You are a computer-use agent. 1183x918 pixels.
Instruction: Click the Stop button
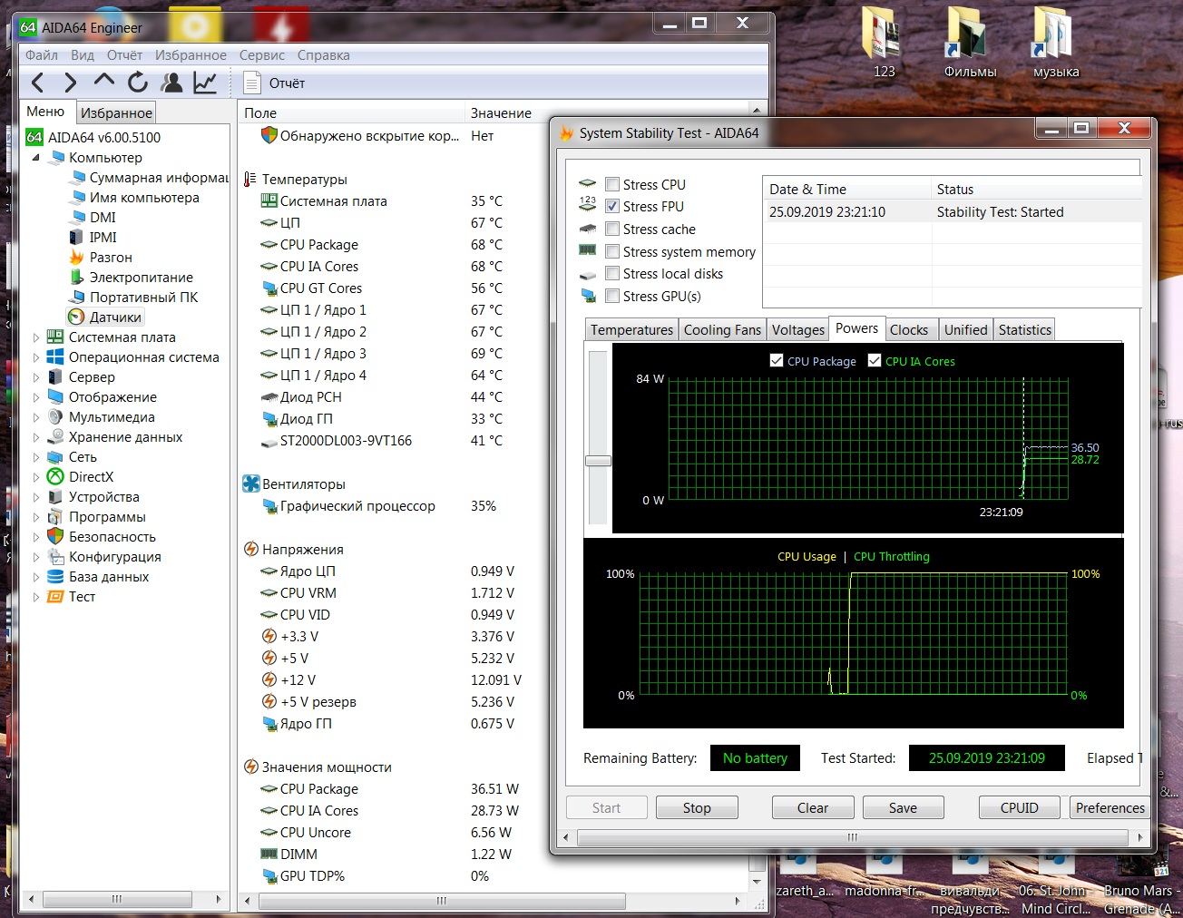click(x=697, y=808)
